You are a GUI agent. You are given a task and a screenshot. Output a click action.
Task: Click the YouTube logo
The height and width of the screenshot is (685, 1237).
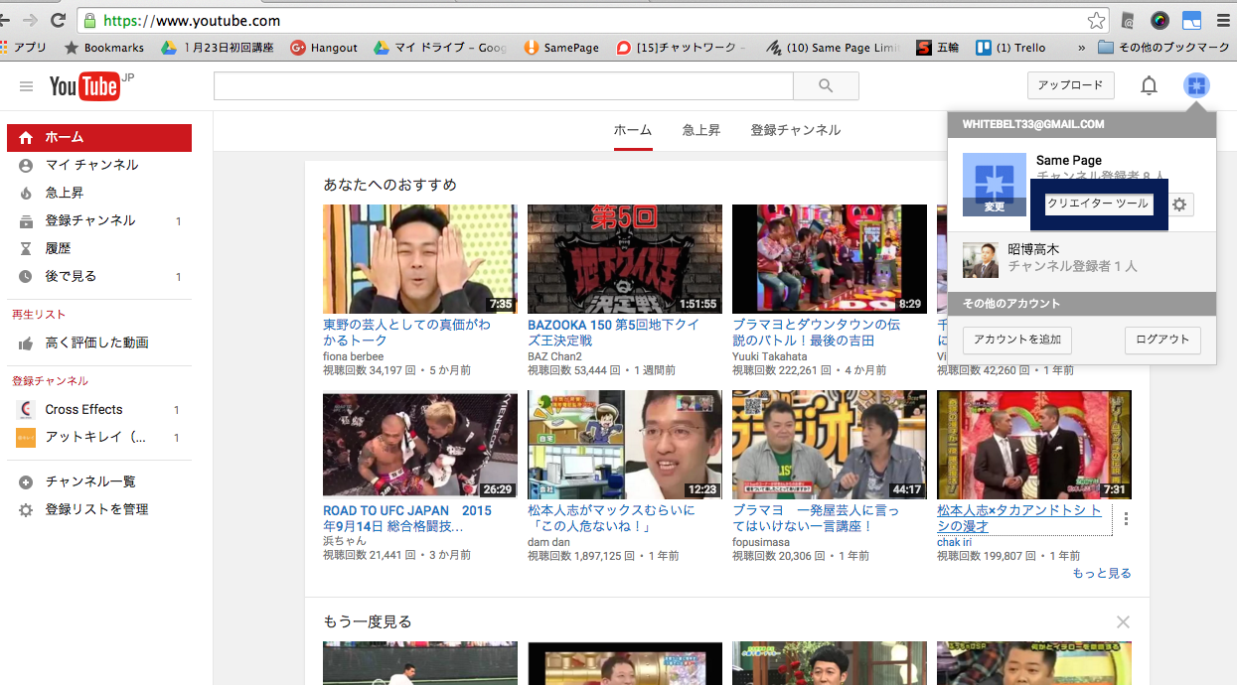84,86
